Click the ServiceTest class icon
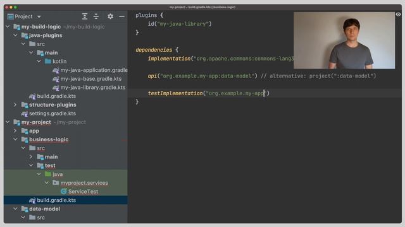This screenshot has width=405, height=227. 63,192
